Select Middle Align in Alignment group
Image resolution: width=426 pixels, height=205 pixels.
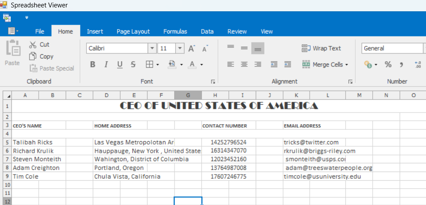coord(244,48)
